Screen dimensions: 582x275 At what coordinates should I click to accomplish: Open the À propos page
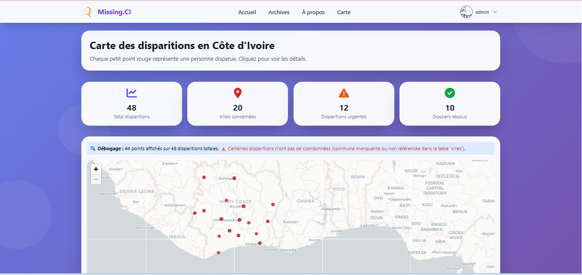tap(313, 12)
